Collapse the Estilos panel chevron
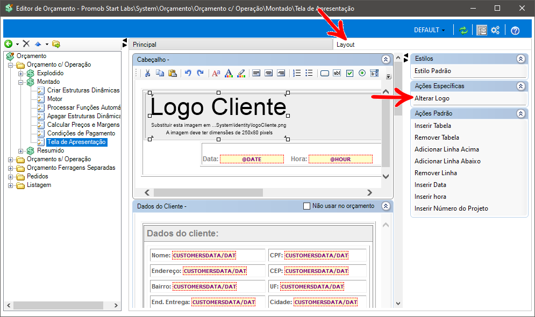The width and height of the screenshot is (535, 317). (520, 59)
